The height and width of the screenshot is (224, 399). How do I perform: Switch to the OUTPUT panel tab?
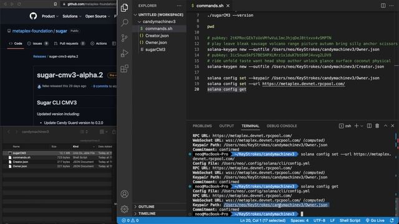(226, 126)
